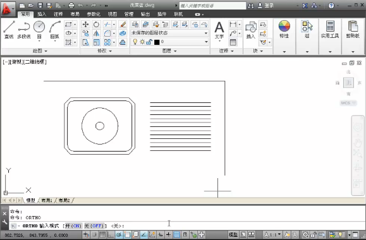Select the Hatch tool
The image size is (366, 240).
coord(68,42)
